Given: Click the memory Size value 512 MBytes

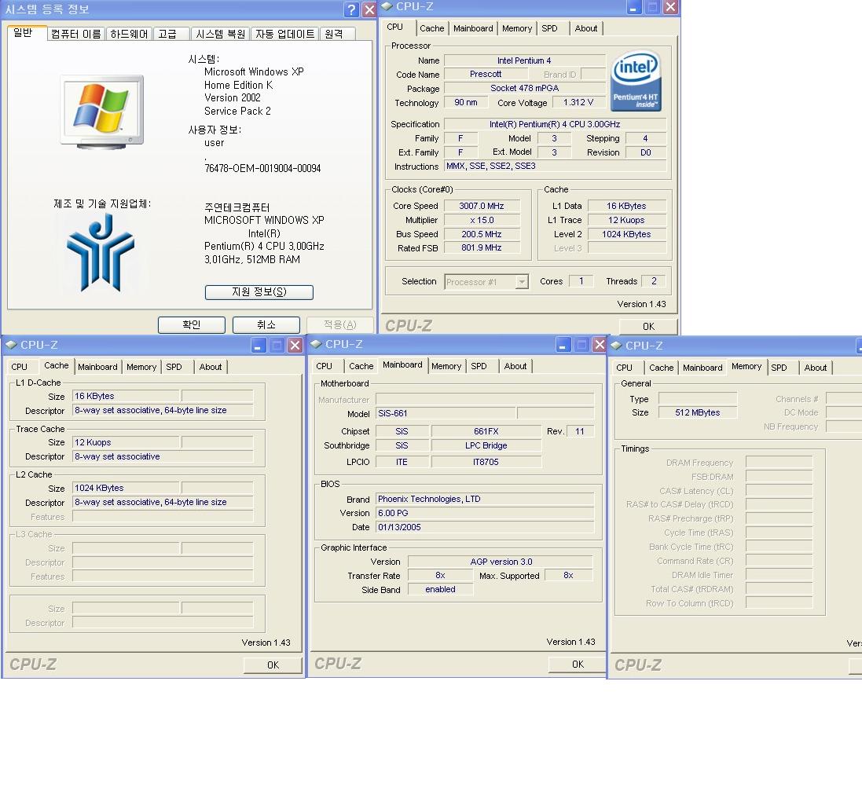Looking at the screenshot, I should pos(698,413).
